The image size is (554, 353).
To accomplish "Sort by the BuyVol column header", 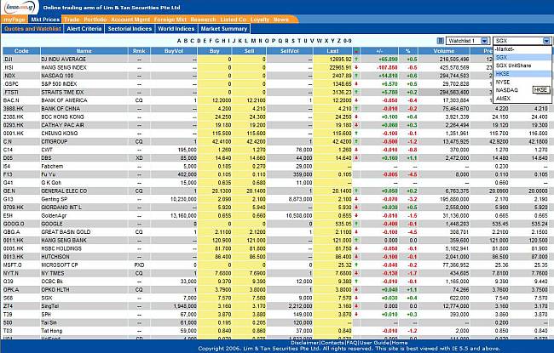I will (x=174, y=51).
